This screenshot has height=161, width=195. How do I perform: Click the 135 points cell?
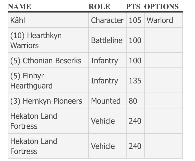135,81
